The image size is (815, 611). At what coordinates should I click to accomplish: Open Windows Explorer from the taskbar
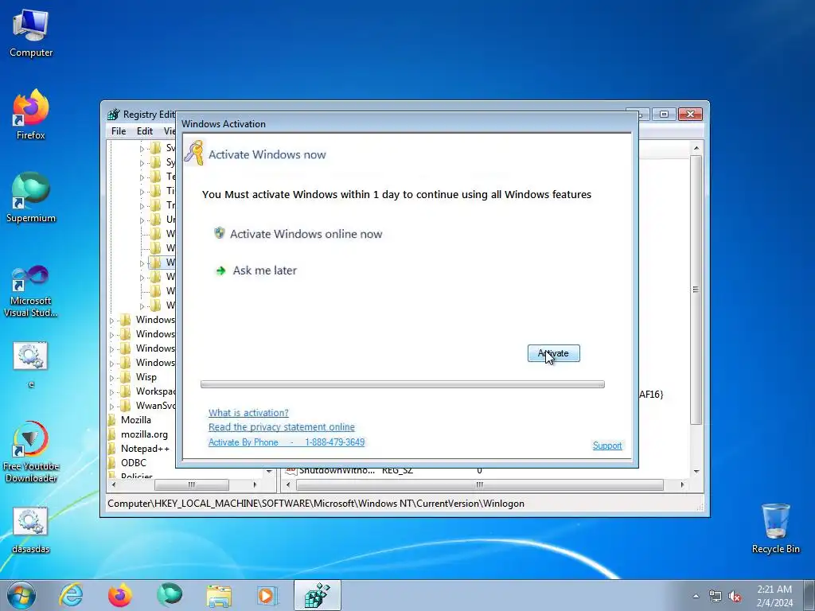point(219,595)
